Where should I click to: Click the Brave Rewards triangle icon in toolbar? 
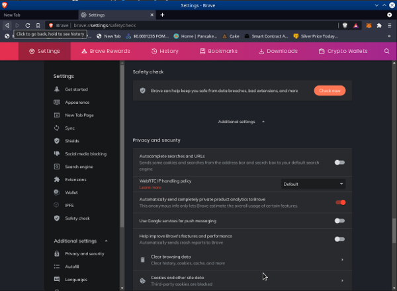pyautogui.click(x=356, y=25)
